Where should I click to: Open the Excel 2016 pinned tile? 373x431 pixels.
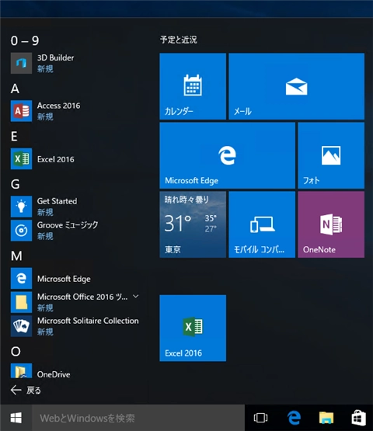pyautogui.click(x=193, y=328)
